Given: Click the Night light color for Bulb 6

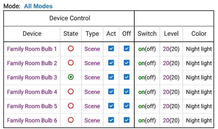Looking at the screenshot, I should pyautogui.click(x=199, y=120).
